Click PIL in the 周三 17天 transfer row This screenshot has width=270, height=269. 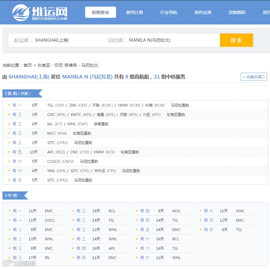point(47,258)
